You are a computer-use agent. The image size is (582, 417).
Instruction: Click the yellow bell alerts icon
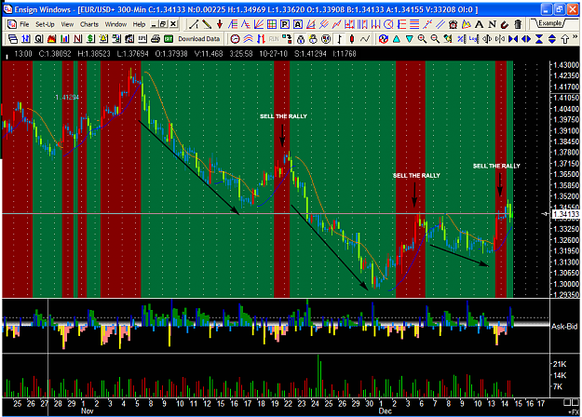[103, 39]
